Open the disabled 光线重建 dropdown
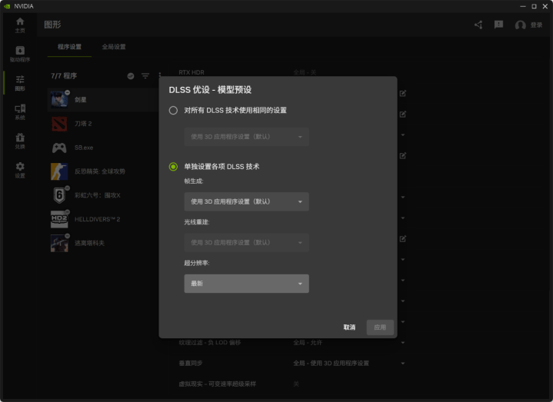The image size is (553, 402). click(247, 242)
